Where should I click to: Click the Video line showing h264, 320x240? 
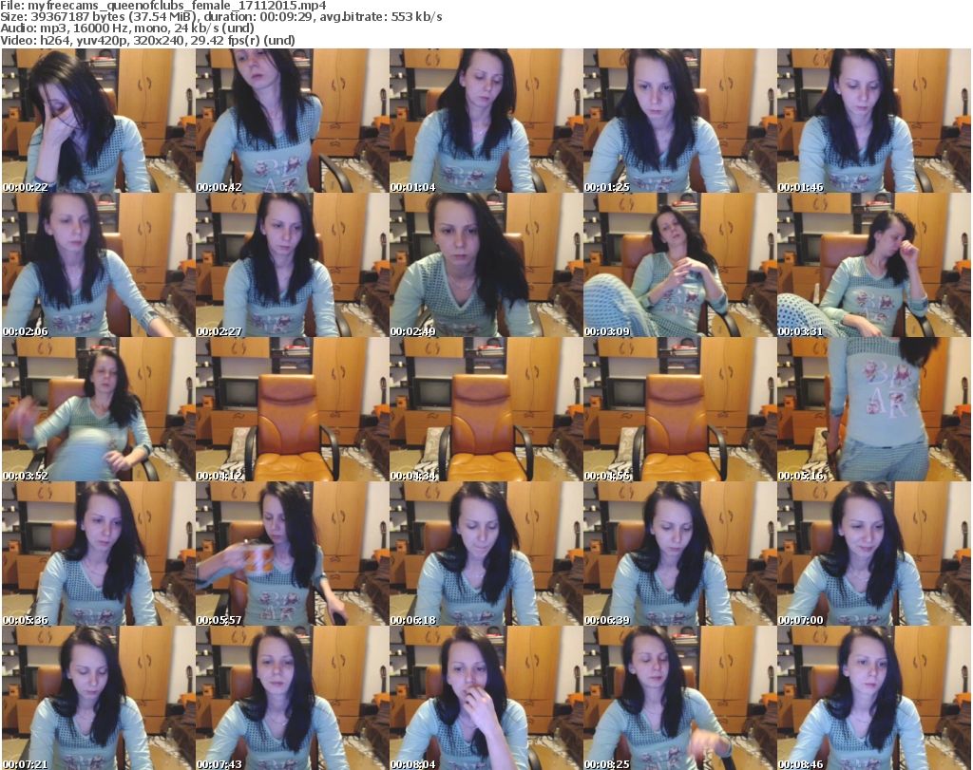pos(147,40)
